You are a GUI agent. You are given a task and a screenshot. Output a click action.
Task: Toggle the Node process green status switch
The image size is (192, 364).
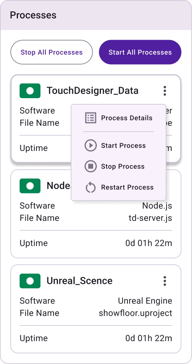coord(30,186)
